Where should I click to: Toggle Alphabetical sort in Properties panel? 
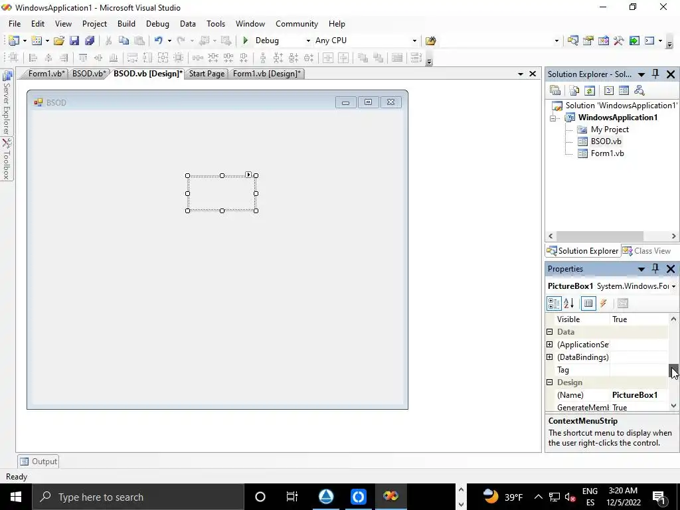(569, 303)
